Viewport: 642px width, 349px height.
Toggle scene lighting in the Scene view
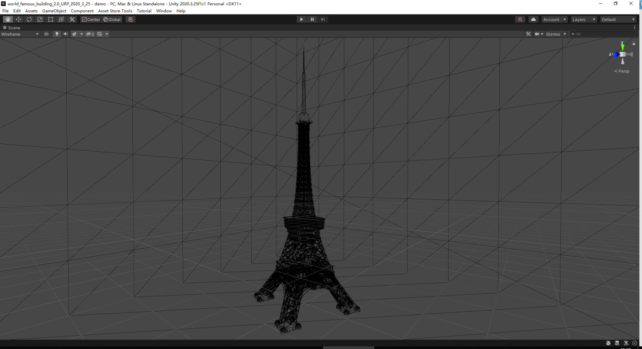tap(57, 34)
